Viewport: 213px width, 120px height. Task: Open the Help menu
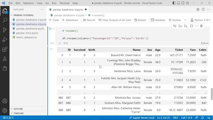(75, 3)
